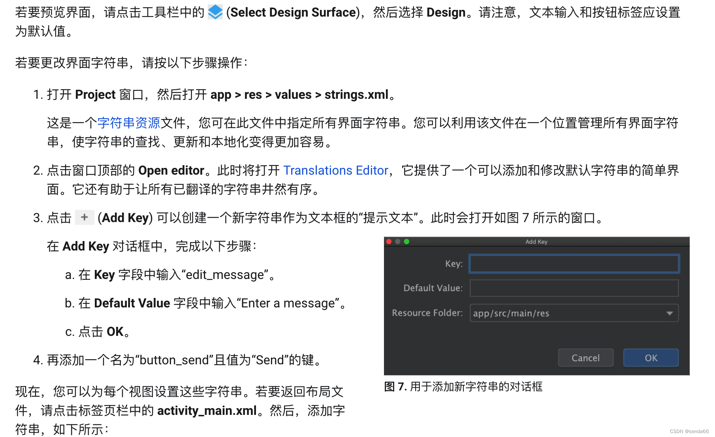Click the text Enter a message

click(288, 303)
